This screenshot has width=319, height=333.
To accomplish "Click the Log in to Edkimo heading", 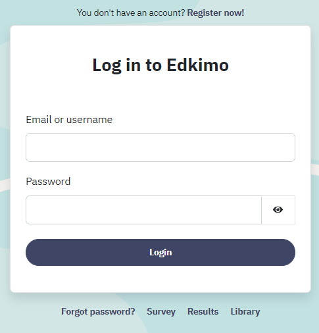I will (x=160, y=65).
